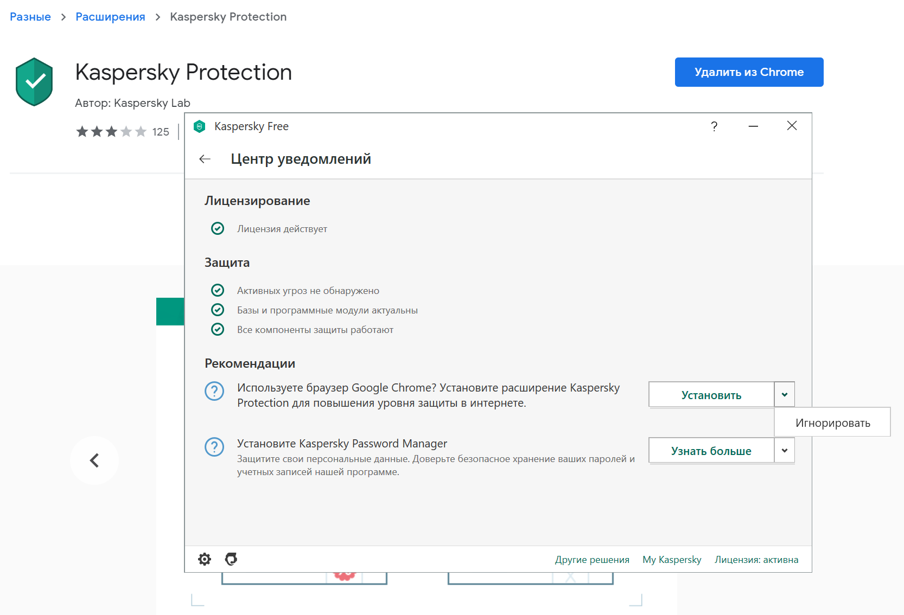The width and height of the screenshot is (904, 615).
Task: Click the Установить button
Action: pyautogui.click(x=711, y=395)
